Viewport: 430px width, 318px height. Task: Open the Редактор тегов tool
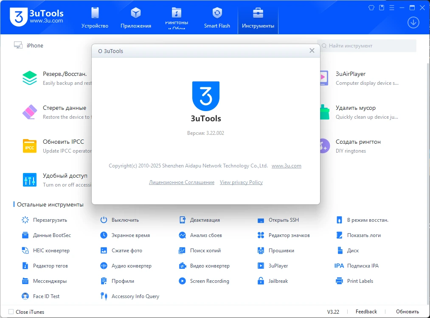pos(45,266)
